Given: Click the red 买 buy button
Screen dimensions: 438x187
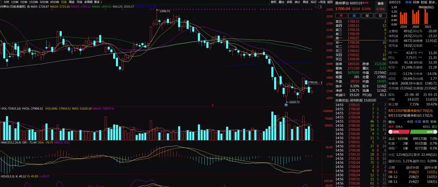Looking at the screenshot, I should pos(341,16).
